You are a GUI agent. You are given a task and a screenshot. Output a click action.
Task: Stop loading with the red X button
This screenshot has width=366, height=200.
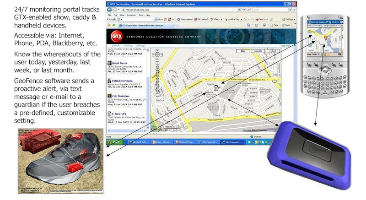tap(248, 10)
